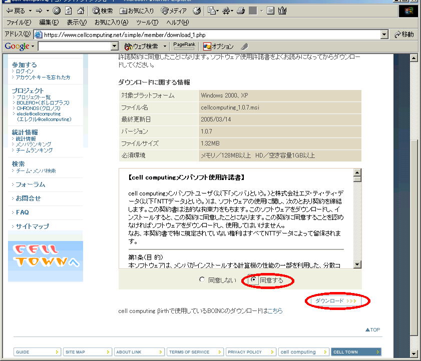Print the page with the printer icon
421x361 pixels.
pyautogui.click(x=241, y=10)
